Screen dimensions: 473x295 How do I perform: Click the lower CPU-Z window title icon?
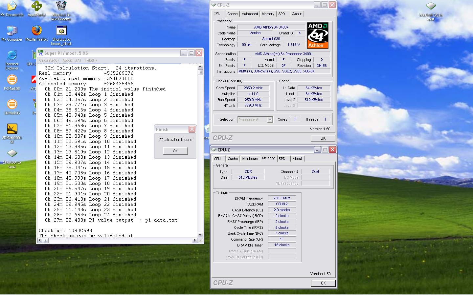coord(214,150)
